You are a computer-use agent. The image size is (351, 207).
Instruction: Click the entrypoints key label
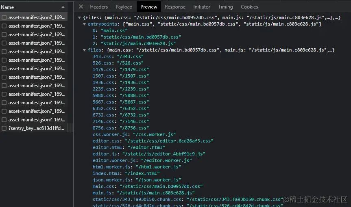point(102,24)
